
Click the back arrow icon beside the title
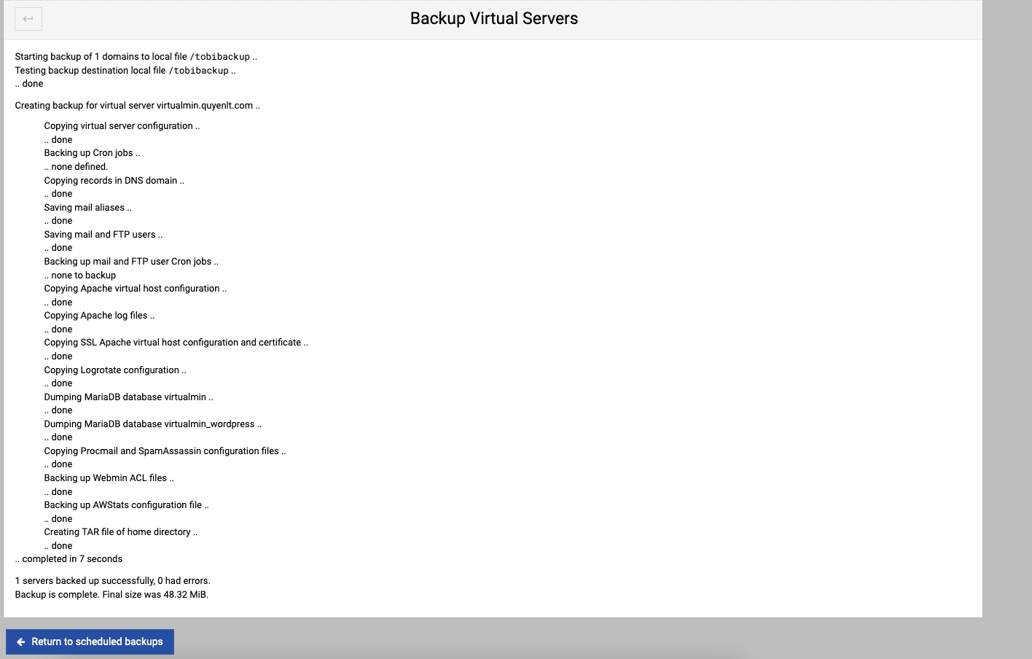(x=28, y=19)
